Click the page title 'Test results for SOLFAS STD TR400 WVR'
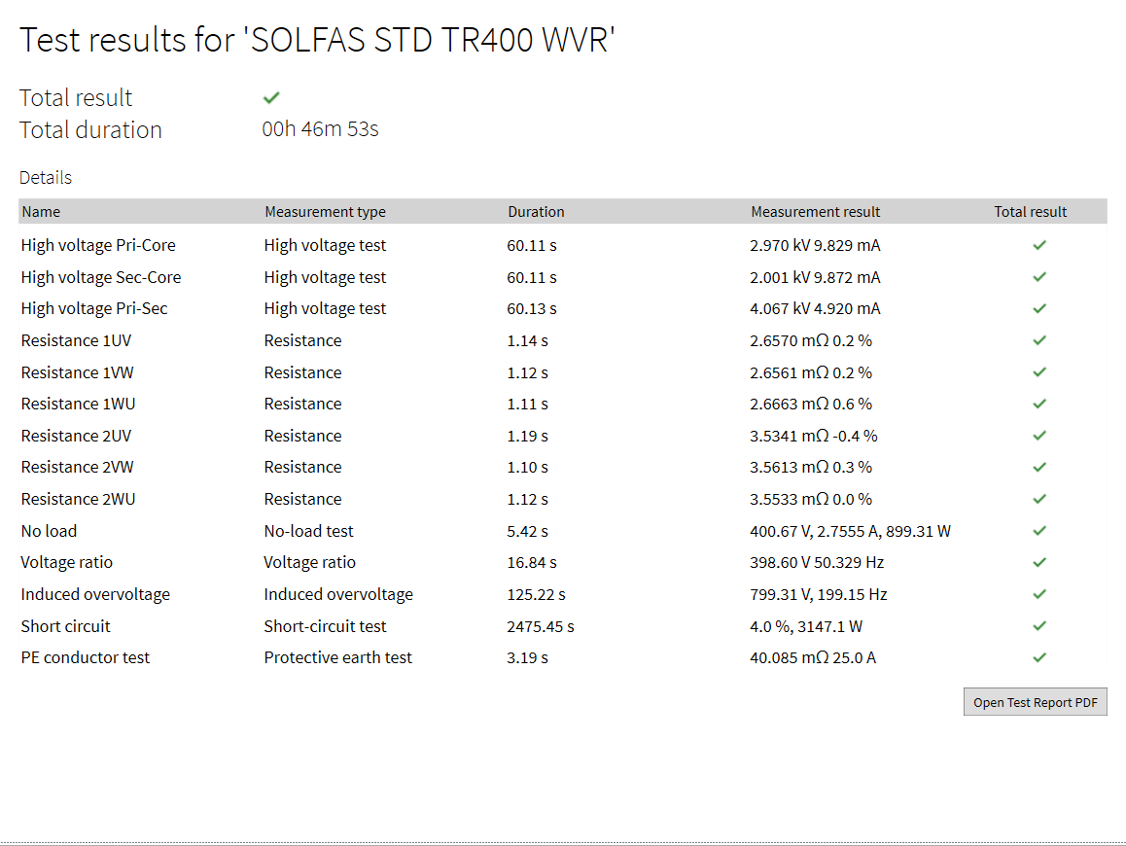Viewport: 1126px width, 846px height. (317, 40)
